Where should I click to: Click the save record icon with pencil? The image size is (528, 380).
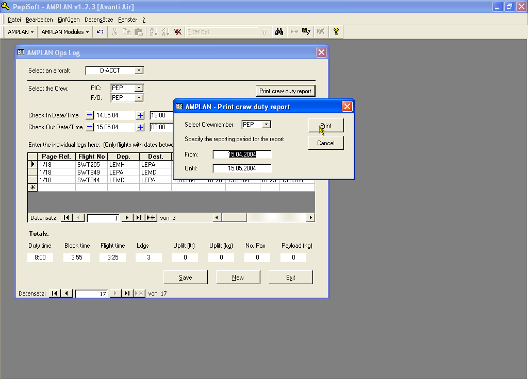click(x=306, y=32)
